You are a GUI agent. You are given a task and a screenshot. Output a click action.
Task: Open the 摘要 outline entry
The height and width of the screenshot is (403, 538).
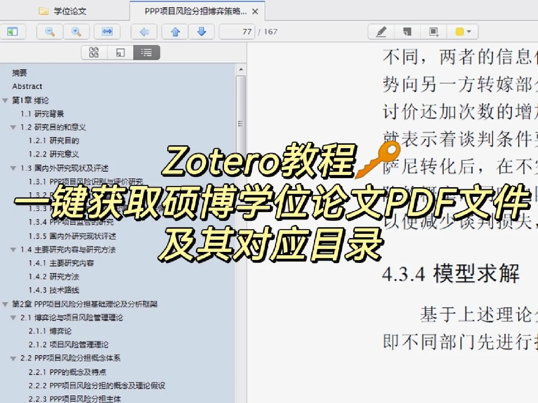[x=19, y=73]
